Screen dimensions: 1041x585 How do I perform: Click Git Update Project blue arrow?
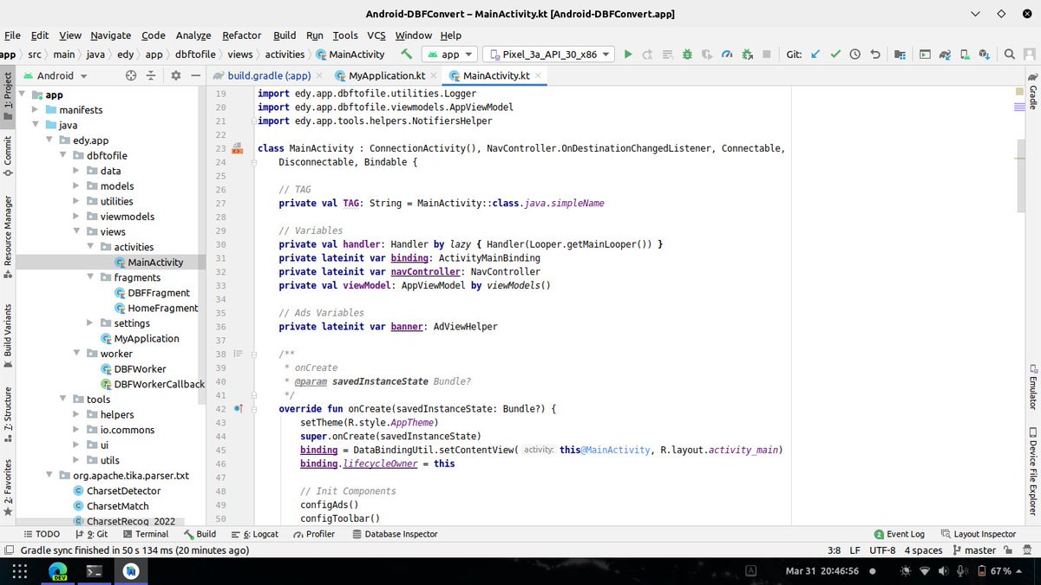point(815,54)
